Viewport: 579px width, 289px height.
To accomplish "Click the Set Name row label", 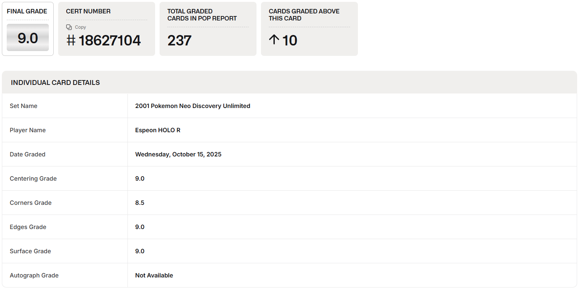I will pos(23,106).
